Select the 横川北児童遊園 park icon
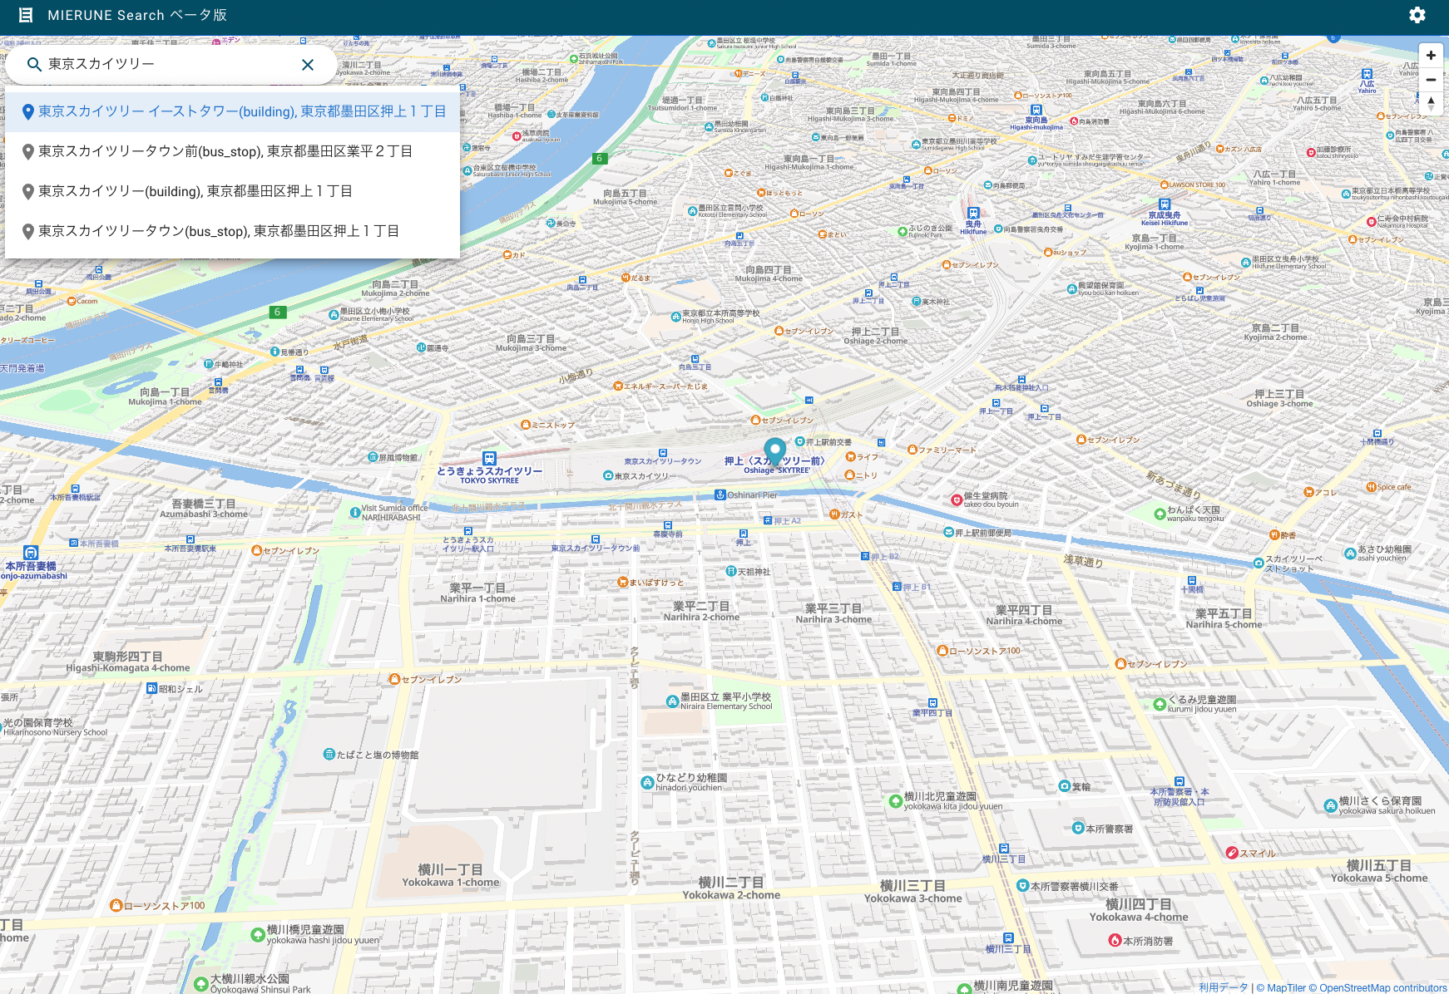 (895, 801)
